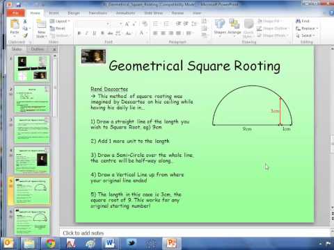Toggle Underline formatting
This screenshot has width=334, height=250.
pyautogui.click(x=95, y=33)
